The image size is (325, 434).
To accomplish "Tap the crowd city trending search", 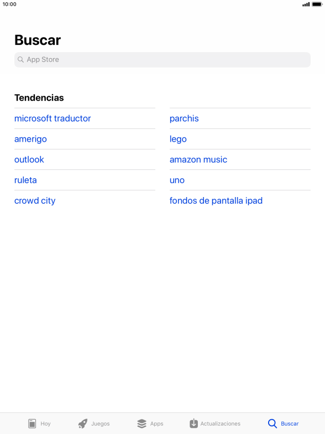I will coord(35,200).
